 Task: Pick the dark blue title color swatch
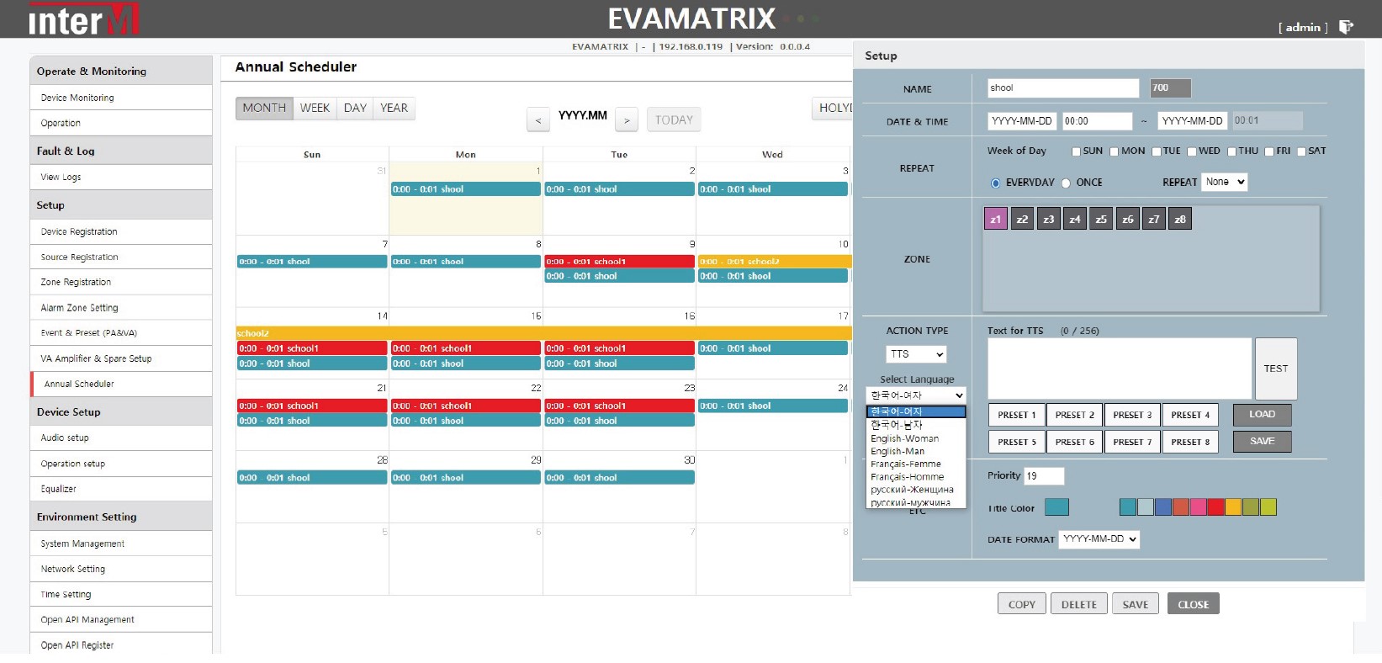click(x=1163, y=507)
